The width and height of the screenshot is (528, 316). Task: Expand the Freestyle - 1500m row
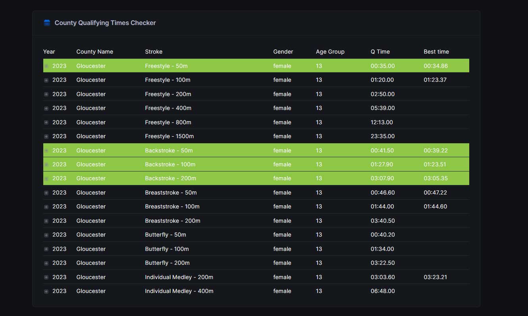pos(46,137)
